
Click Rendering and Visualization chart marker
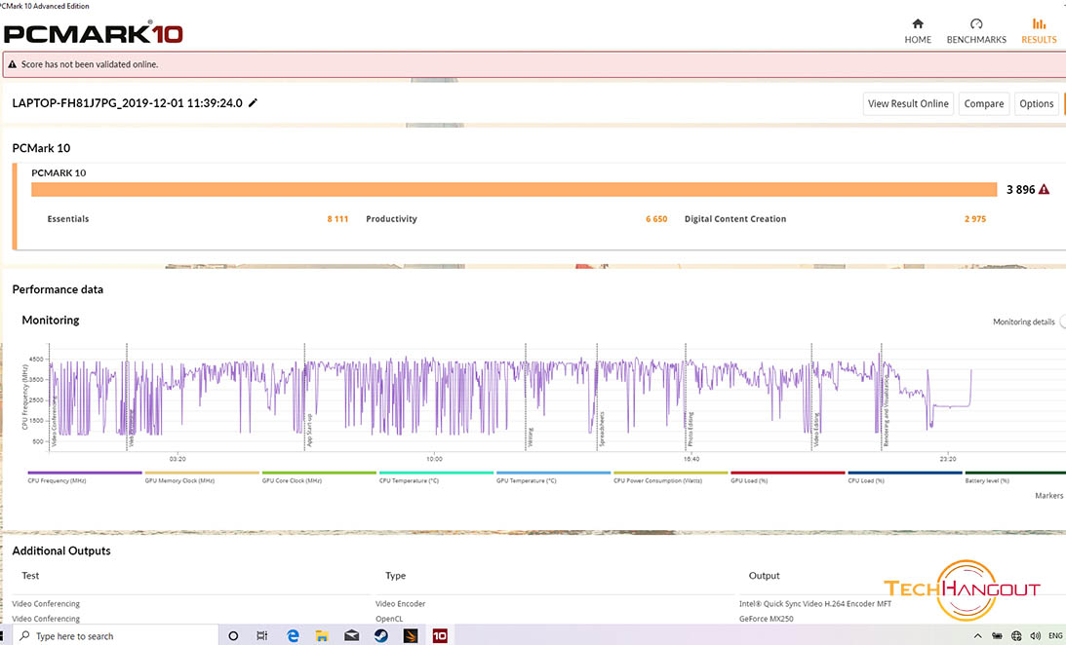pyautogui.click(x=886, y=413)
